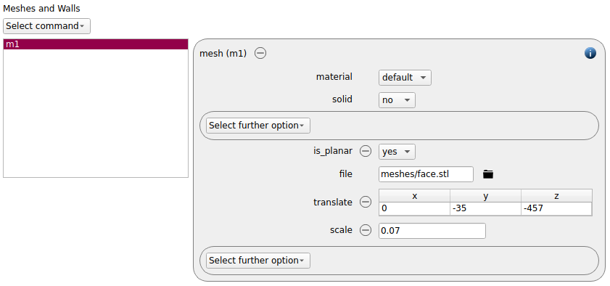The width and height of the screenshot is (610, 286).
Task: Open the lower Select further option dropdown
Action: pos(258,261)
